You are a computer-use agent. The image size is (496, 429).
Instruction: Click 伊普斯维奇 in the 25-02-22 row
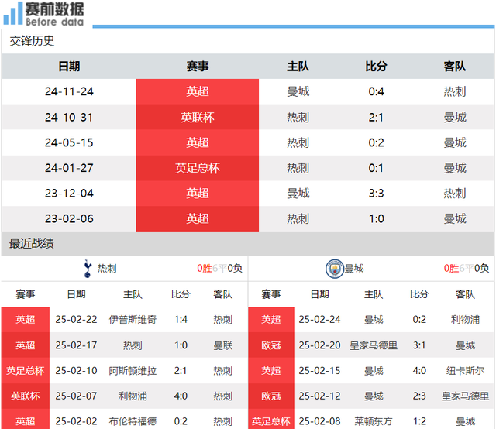pos(133,320)
